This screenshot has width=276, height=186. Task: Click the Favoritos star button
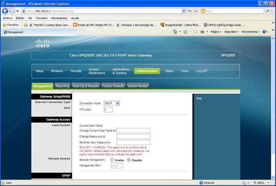[11, 25]
